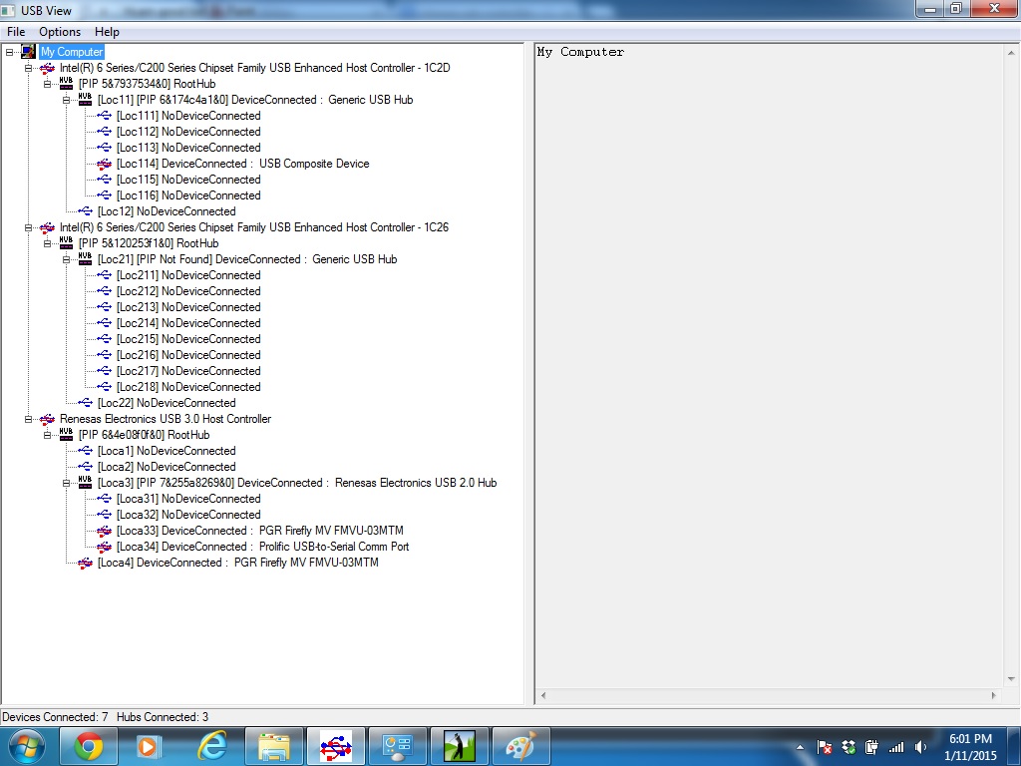Screen dimensions: 1021x766
Task: Click the volume speaker icon in system tray
Action: [x=920, y=747]
